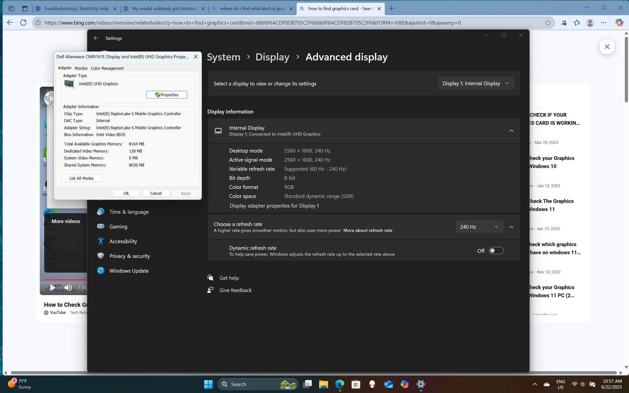Screen dimensions: 629x393
Task: Switch to where do i find graphics tab
Action: tap(253, 9)
